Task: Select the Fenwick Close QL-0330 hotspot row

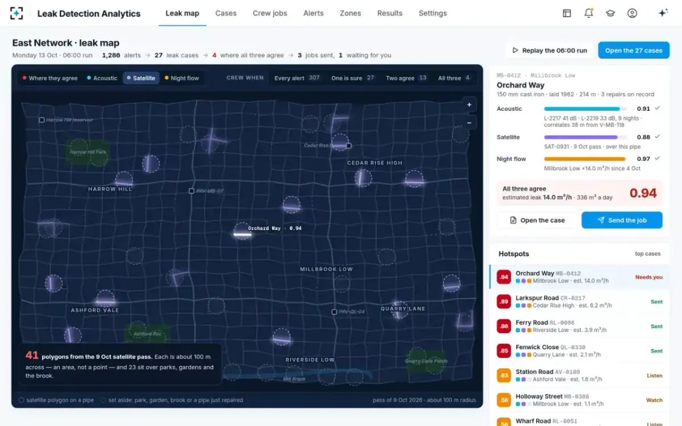Action: point(580,350)
